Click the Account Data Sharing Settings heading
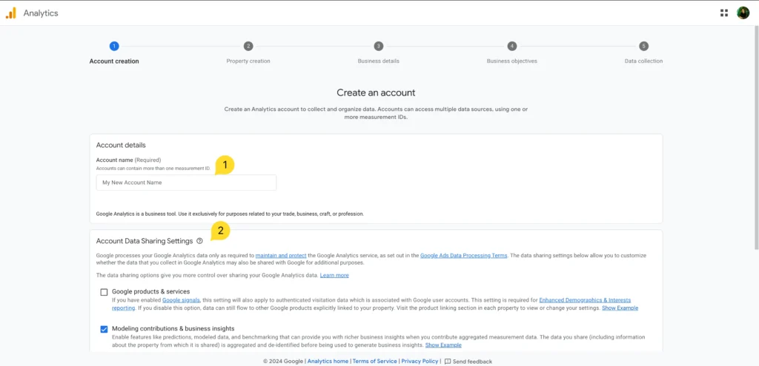The height and width of the screenshot is (366, 759). tap(145, 241)
